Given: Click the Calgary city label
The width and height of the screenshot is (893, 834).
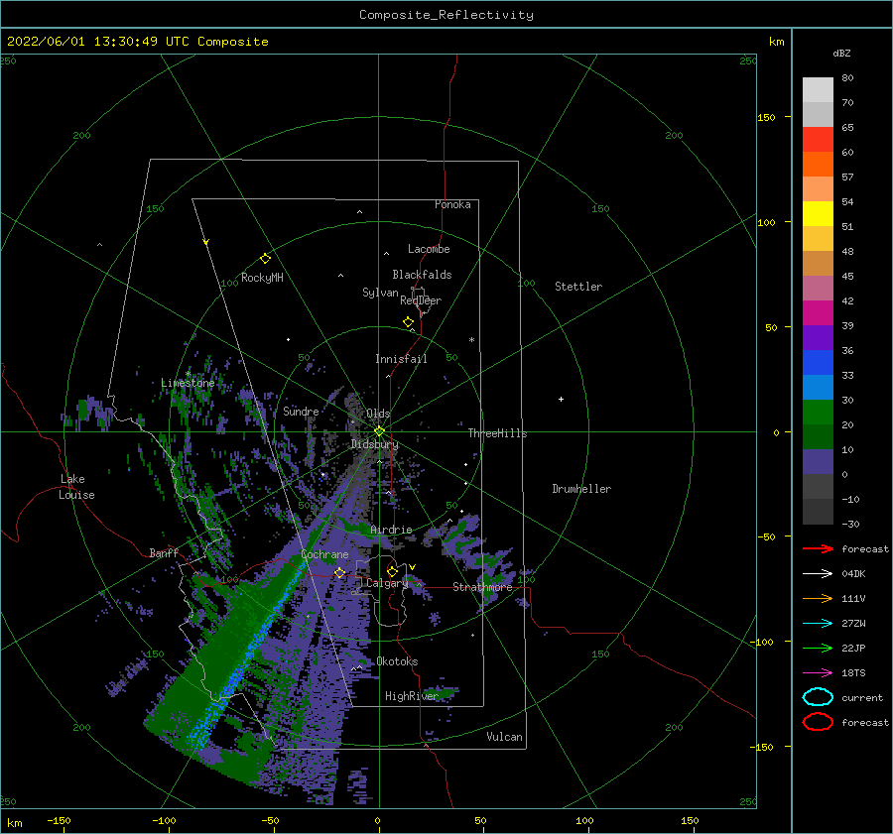Looking at the screenshot, I should tap(387, 583).
